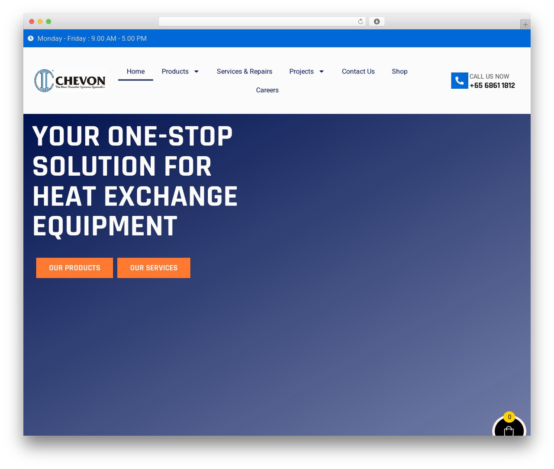This screenshot has width=554, height=469.
Task: Click the clock icon beside opening hours
Action: pos(31,39)
